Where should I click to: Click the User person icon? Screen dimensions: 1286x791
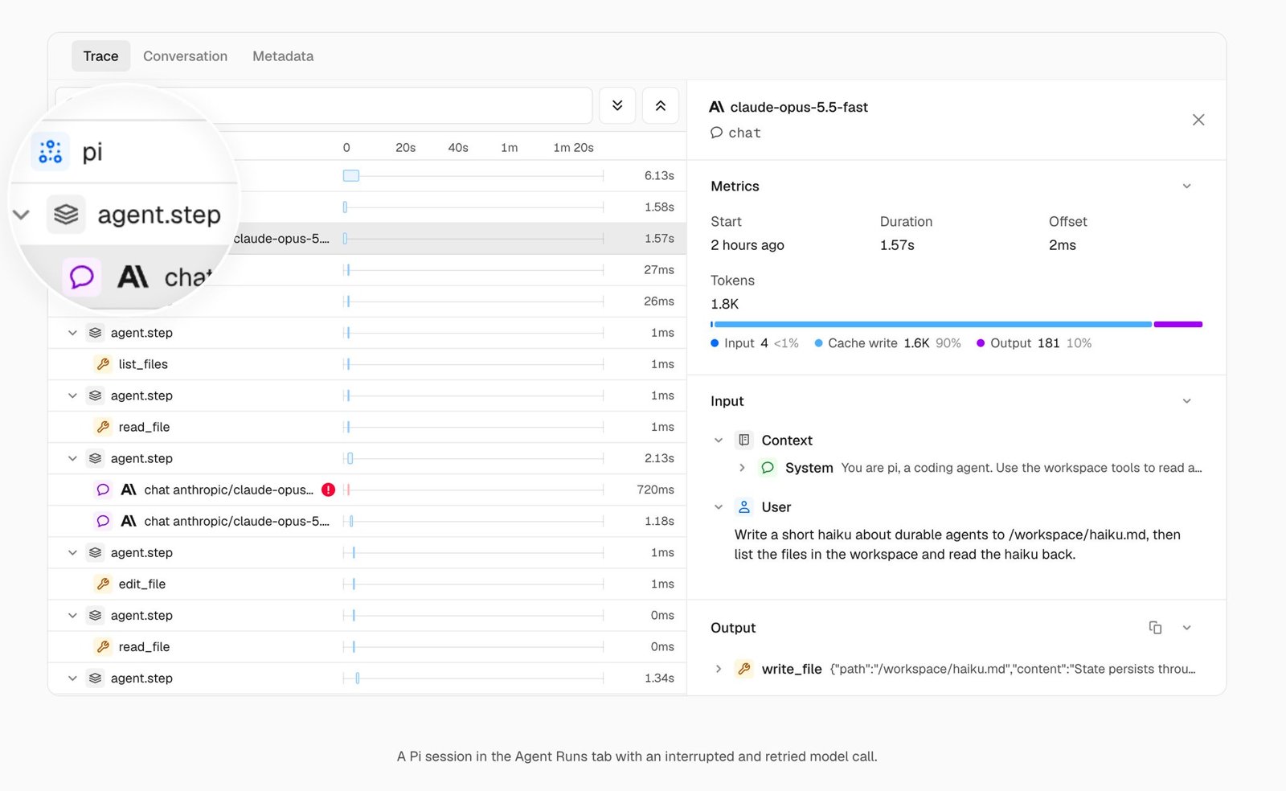[x=744, y=507]
